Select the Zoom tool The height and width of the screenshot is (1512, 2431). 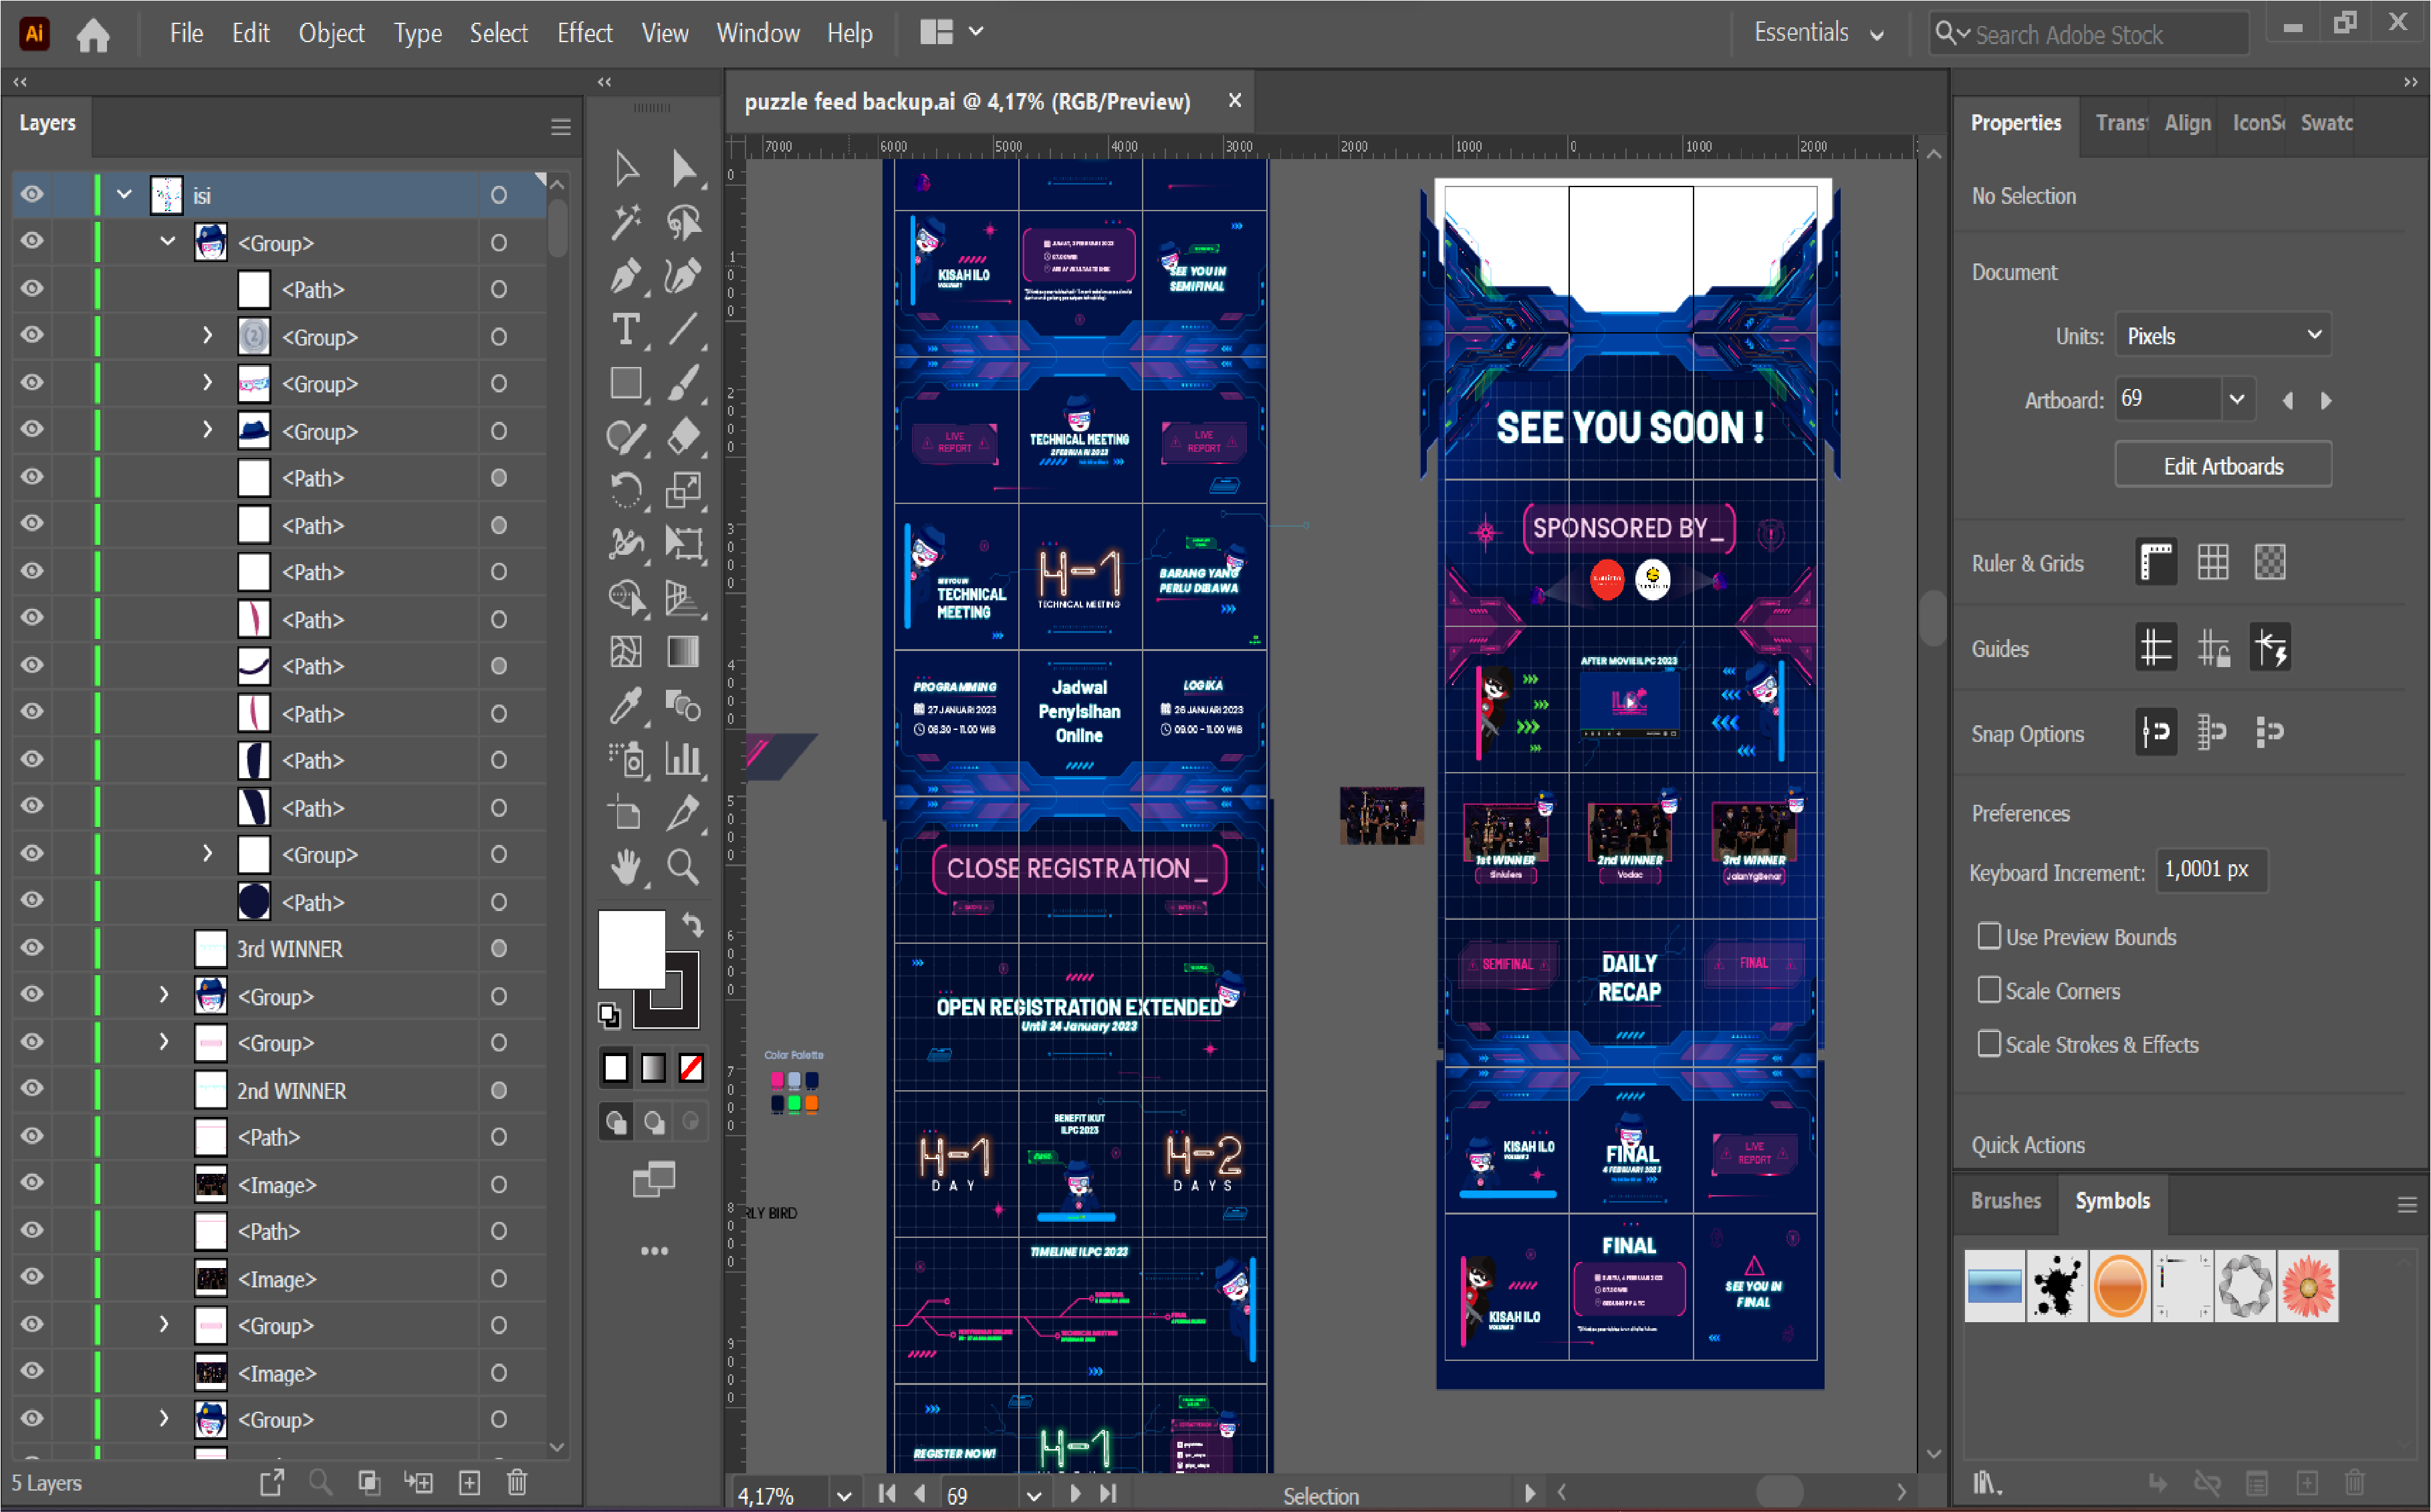coord(684,867)
